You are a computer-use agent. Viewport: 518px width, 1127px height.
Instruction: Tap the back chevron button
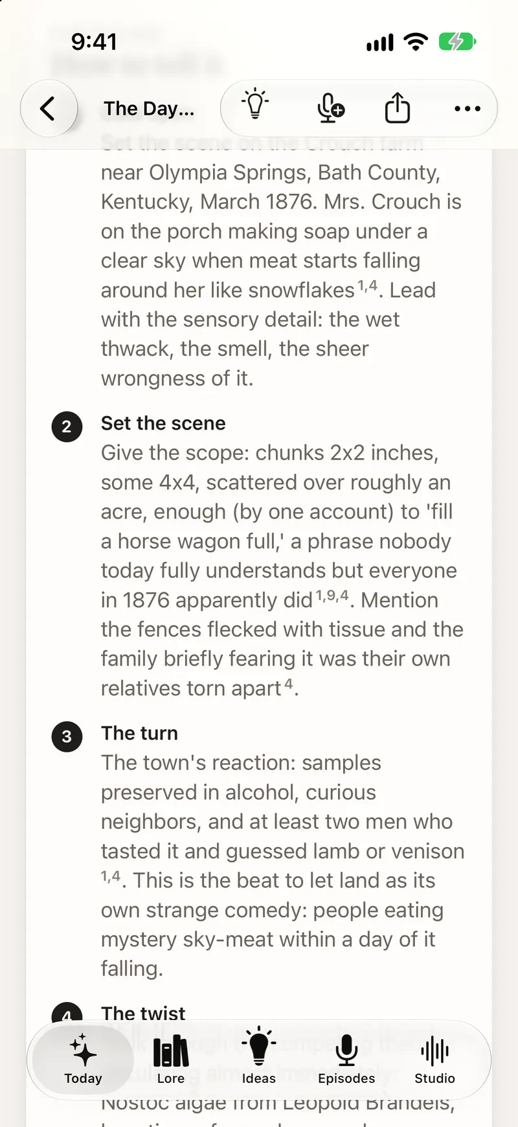[x=49, y=108]
